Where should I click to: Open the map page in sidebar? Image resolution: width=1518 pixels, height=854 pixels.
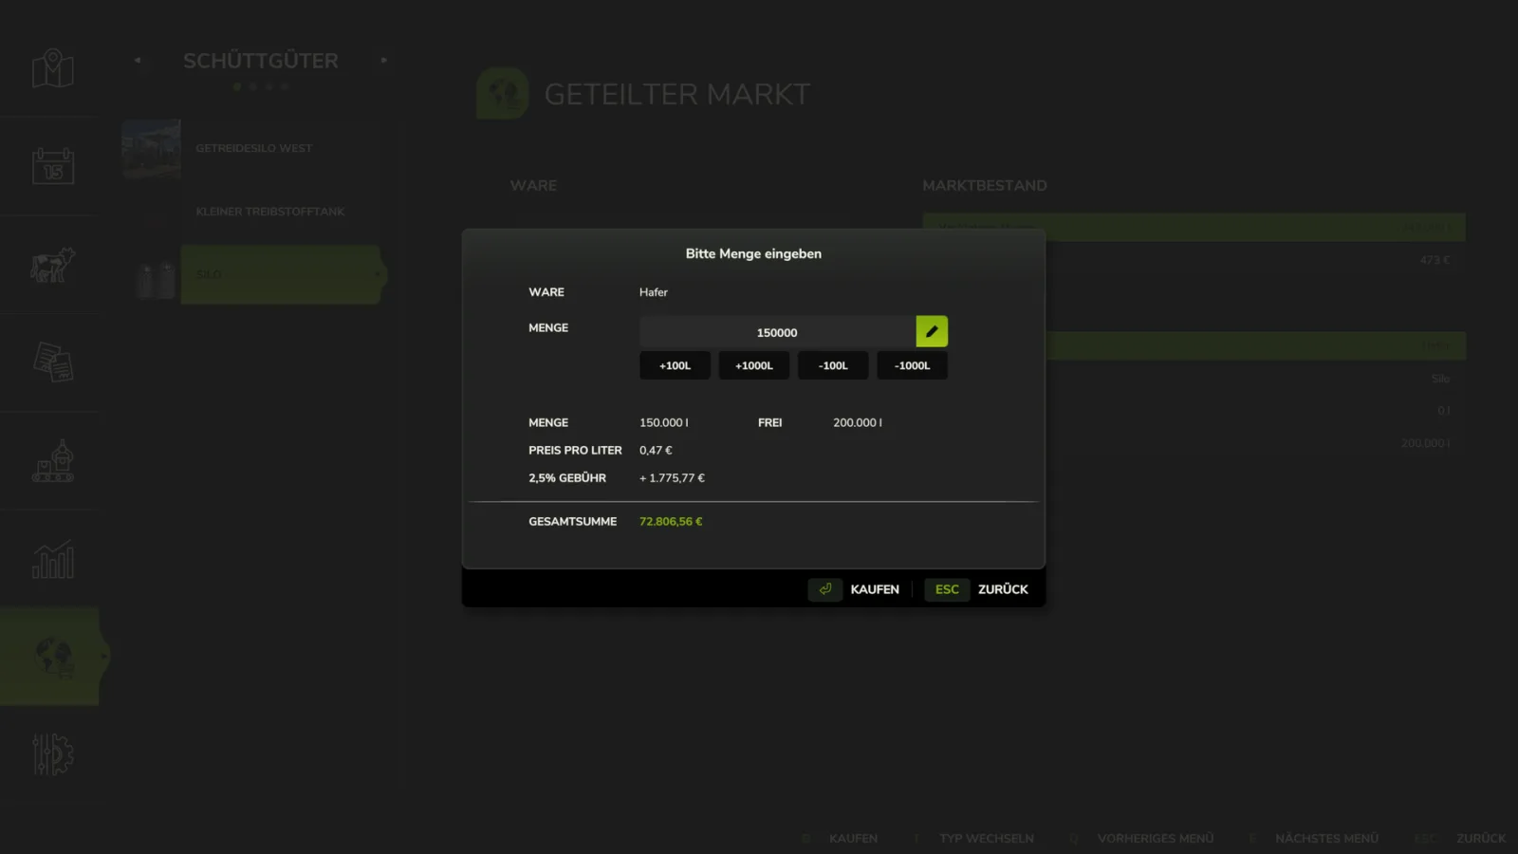pos(53,68)
